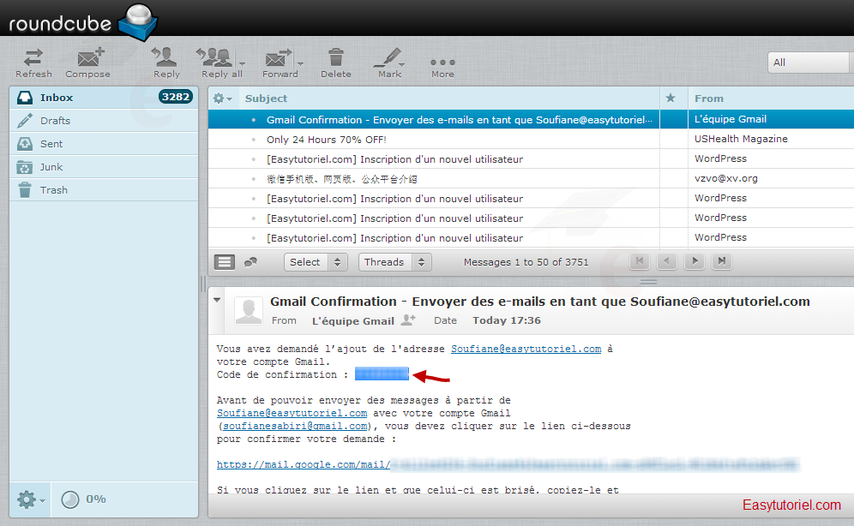Forward the selected message
Image resolution: width=854 pixels, height=526 pixels.
tap(280, 63)
